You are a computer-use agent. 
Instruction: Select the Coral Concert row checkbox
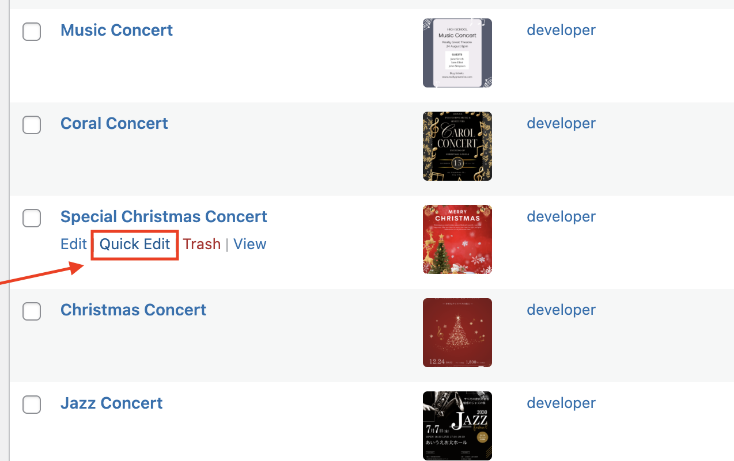32,124
